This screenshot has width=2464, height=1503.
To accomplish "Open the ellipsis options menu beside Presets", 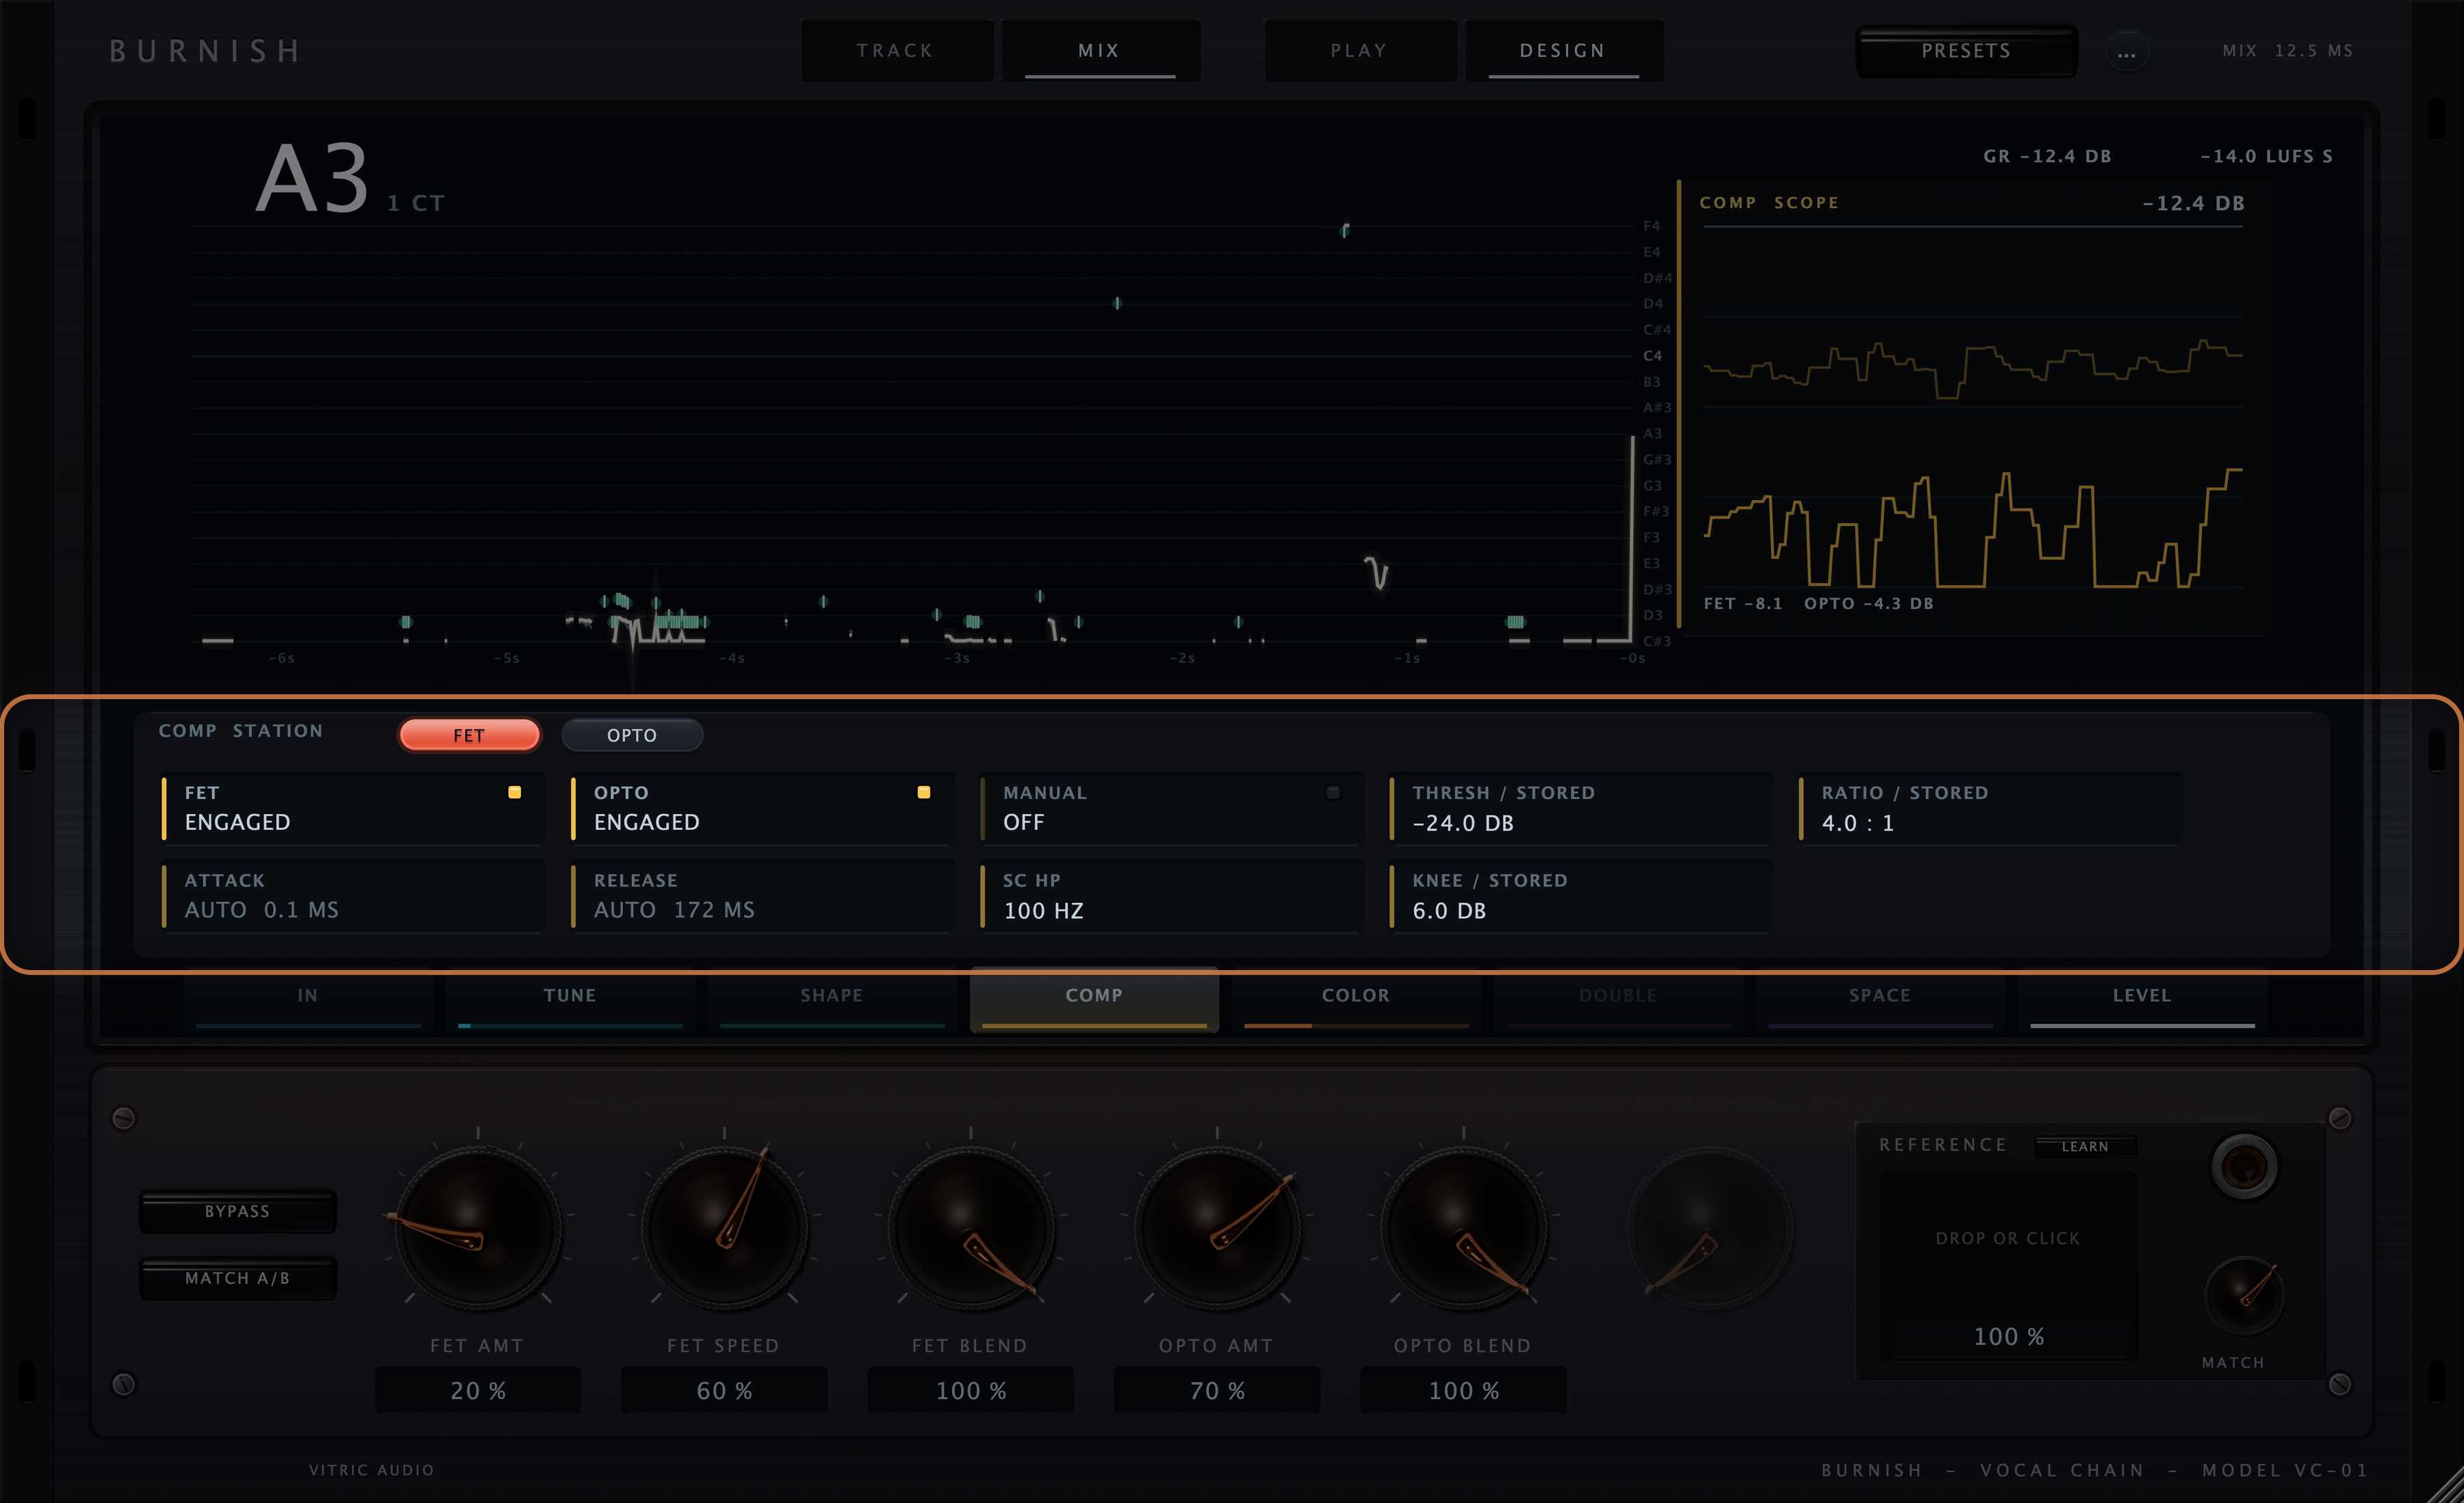I will click(2126, 52).
